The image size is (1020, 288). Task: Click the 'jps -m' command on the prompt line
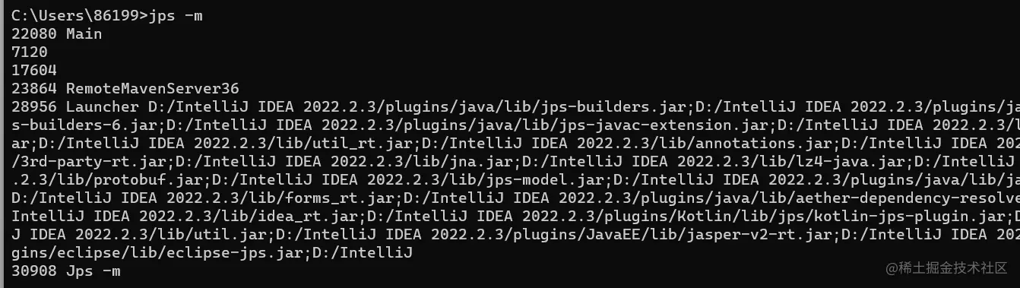point(176,15)
